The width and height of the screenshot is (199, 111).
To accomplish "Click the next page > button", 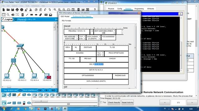I will click(x=192, y=102).
